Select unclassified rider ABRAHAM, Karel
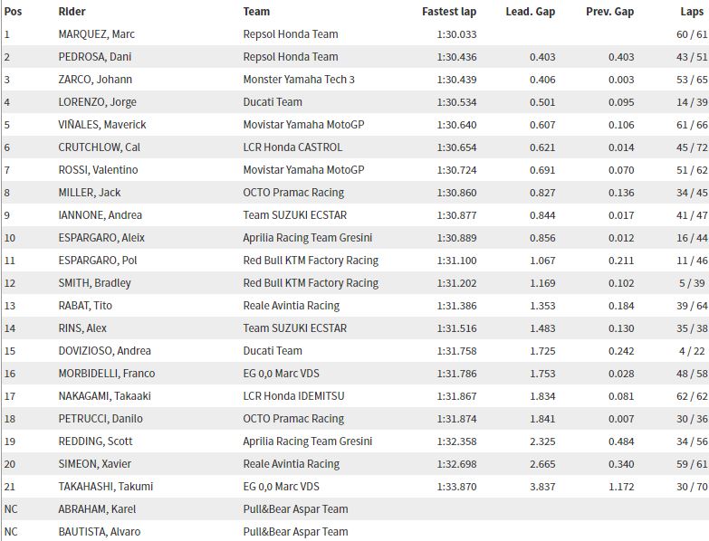This screenshot has height=541, width=709. 97,509
